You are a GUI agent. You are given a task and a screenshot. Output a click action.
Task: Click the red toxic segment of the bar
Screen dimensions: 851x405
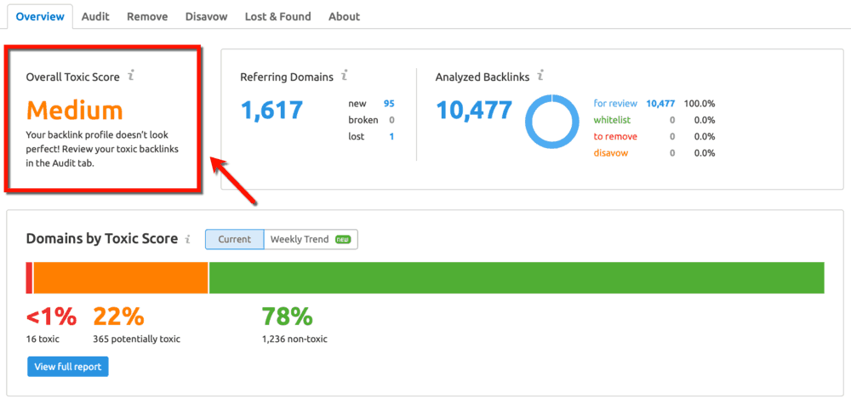(x=29, y=277)
